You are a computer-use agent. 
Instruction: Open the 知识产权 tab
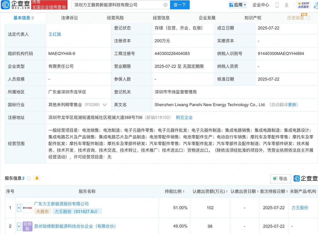pyautogui.click(x=253, y=18)
